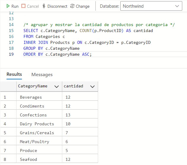Select the Dairy Products cell

(x=37, y=124)
